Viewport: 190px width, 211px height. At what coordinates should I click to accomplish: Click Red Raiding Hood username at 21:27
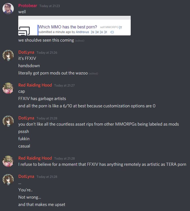pyautogui.click(x=35, y=85)
